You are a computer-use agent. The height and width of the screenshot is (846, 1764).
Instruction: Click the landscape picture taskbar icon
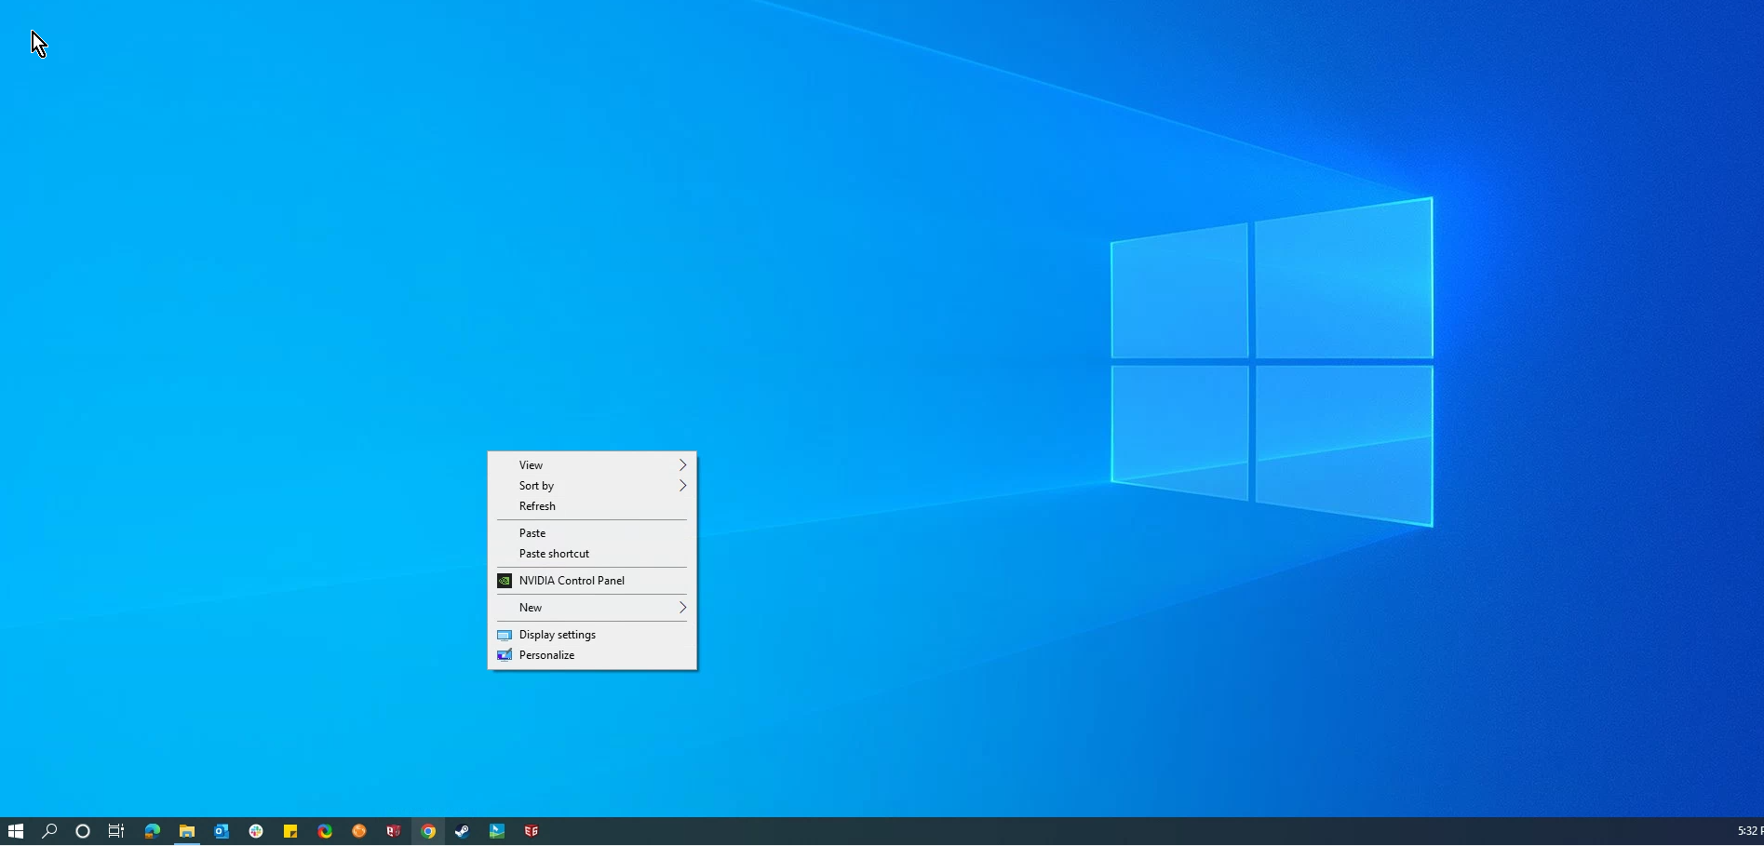coord(497,831)
